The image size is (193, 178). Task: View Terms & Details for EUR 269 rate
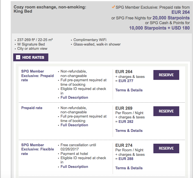(129, 131)
